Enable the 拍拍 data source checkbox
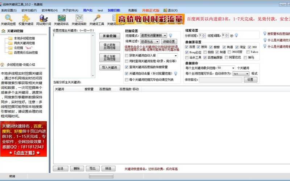The width and height of the screenshot is (290, 181). (x=205, y=52)
